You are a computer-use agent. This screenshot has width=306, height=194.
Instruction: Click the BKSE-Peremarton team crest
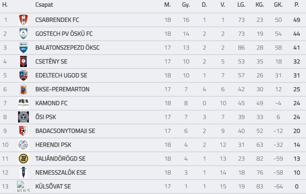[23, 89]
